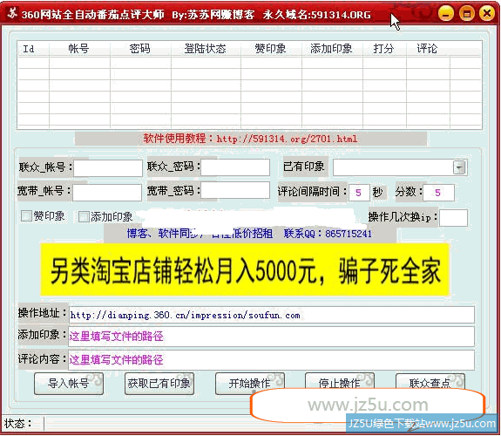The height and width of the screenshot is (436, 501).
Task: Enable the 赞印象 checkbox
Action: point(26,216)
